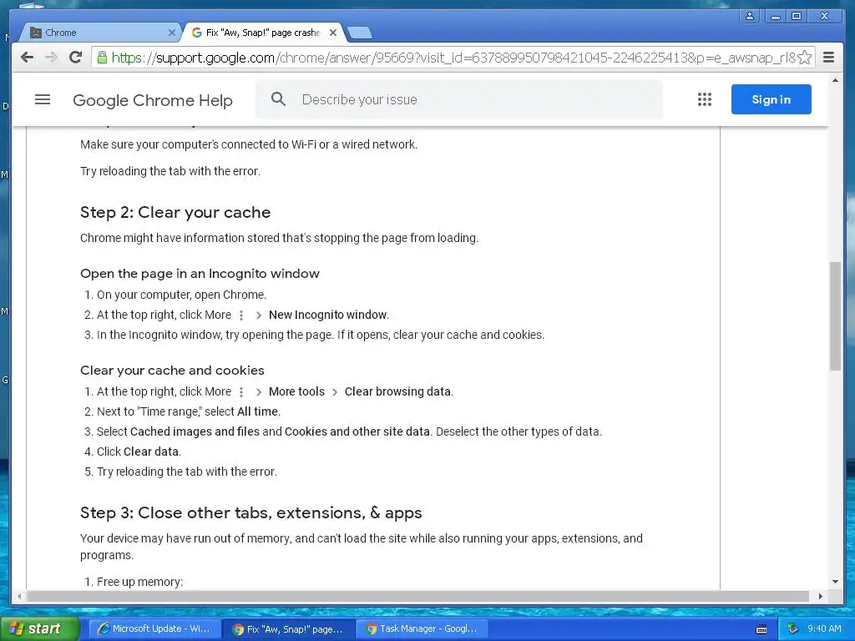855x641 pixels.
Task: Close the Chrome tab
Action: coord(172,33)
